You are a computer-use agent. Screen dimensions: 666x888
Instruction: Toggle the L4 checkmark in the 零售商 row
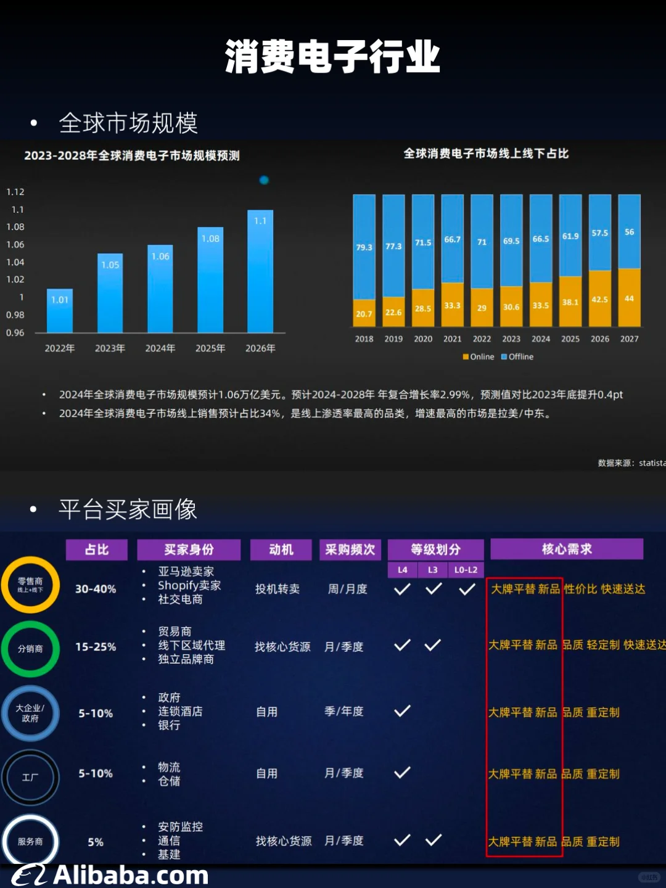point(402,589)
